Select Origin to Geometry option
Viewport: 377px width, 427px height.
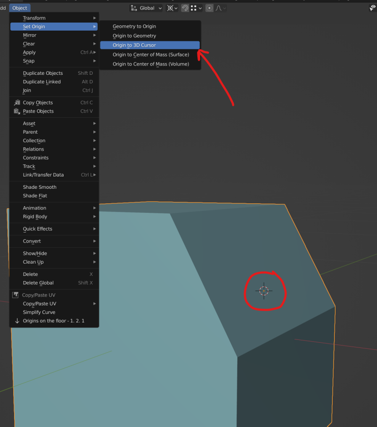tap(150, 36)
